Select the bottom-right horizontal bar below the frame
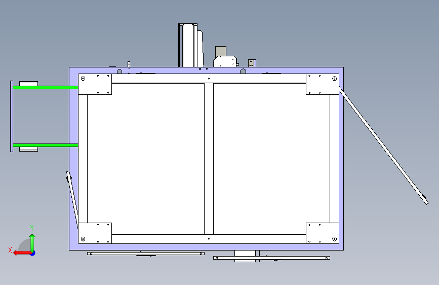This screenshot has height=285, width=439. (271, 258)
